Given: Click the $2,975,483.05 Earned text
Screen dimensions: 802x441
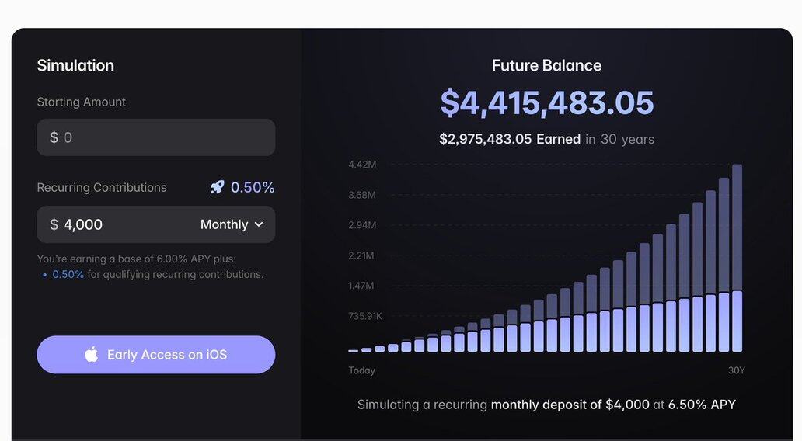Looking at the screenshot, I should [509, 139].
